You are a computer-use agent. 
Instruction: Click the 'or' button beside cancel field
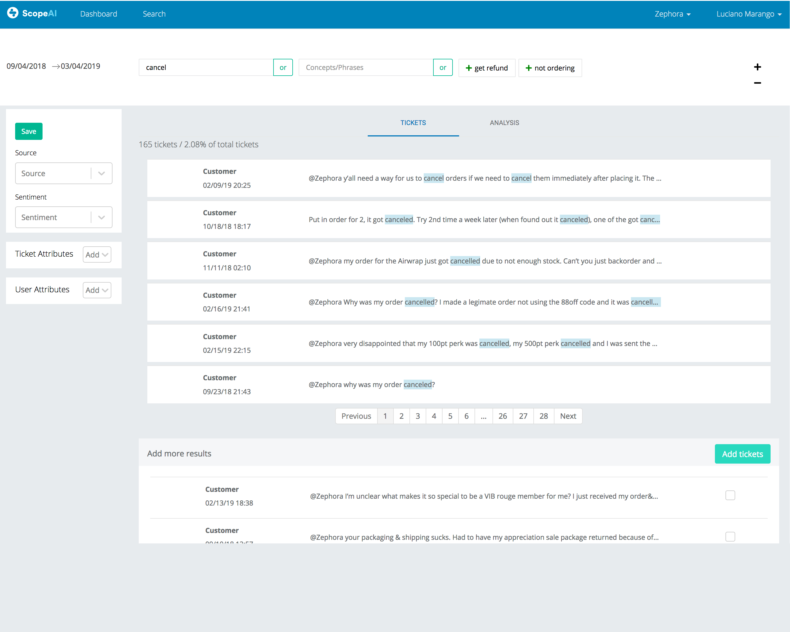click(283, 67)
